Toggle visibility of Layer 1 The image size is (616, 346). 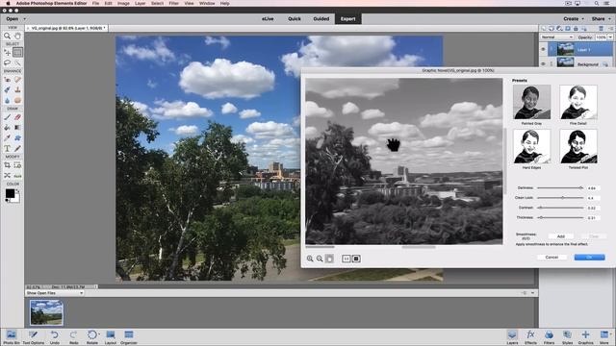543,49
